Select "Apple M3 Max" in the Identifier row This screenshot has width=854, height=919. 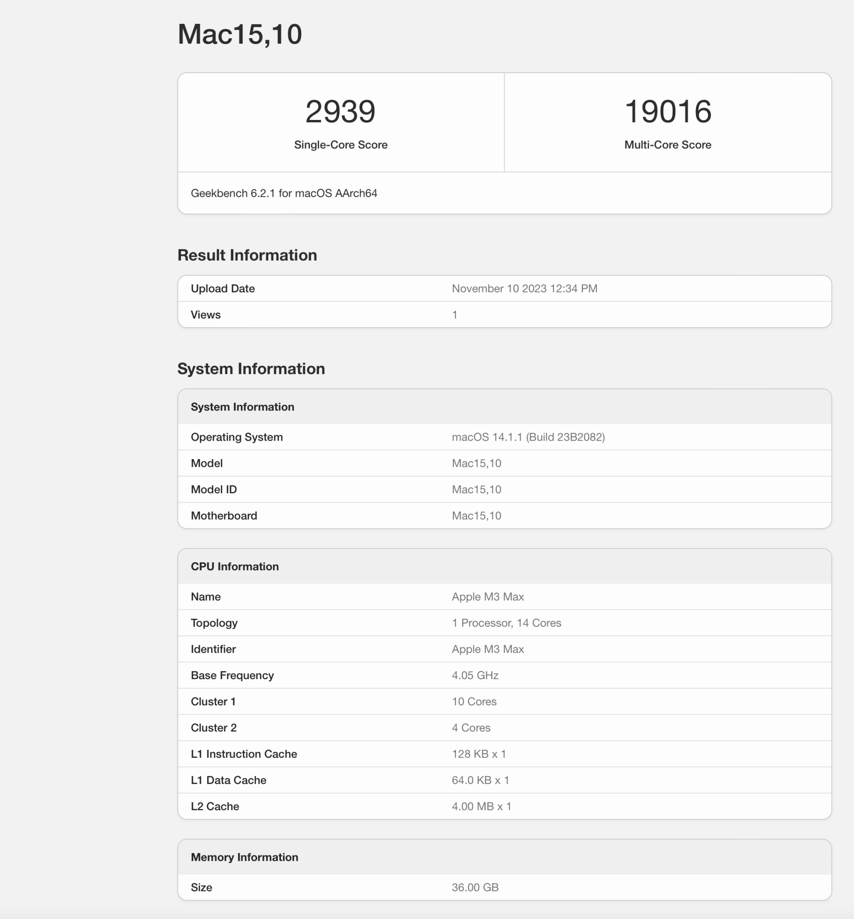[488, 649]
